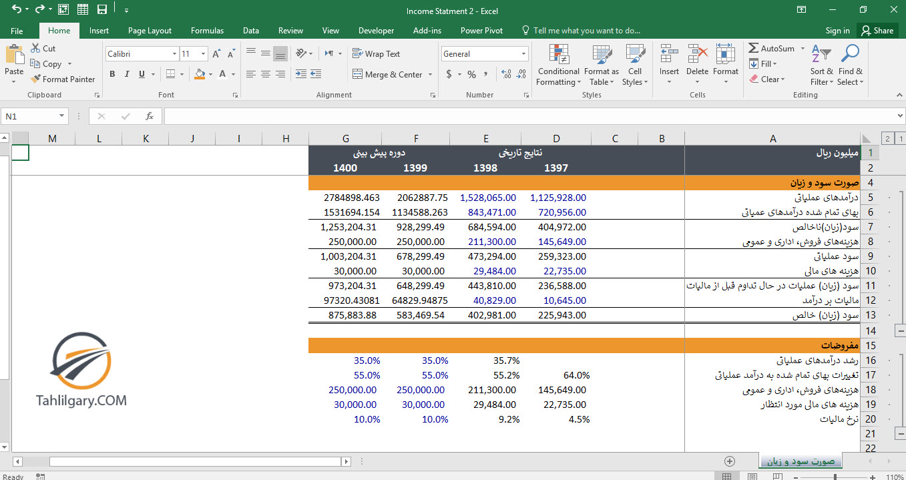Toggle Middle Align vertical alignment

(x=266, y=53)
